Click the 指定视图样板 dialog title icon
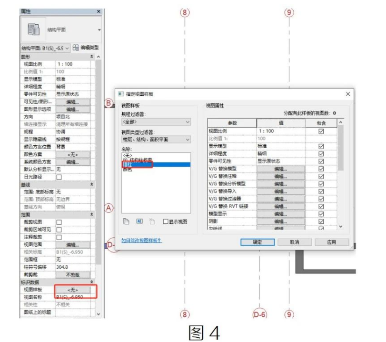386x342 pixels. click(x=121, y=94)
